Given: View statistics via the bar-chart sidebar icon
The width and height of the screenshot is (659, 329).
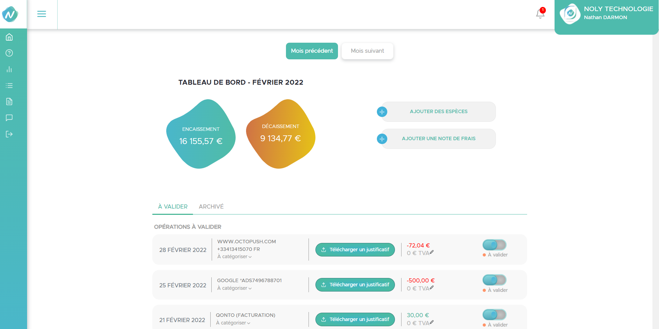Looking at the screenshot, I should pyautogui.click(x=9, y=69).
